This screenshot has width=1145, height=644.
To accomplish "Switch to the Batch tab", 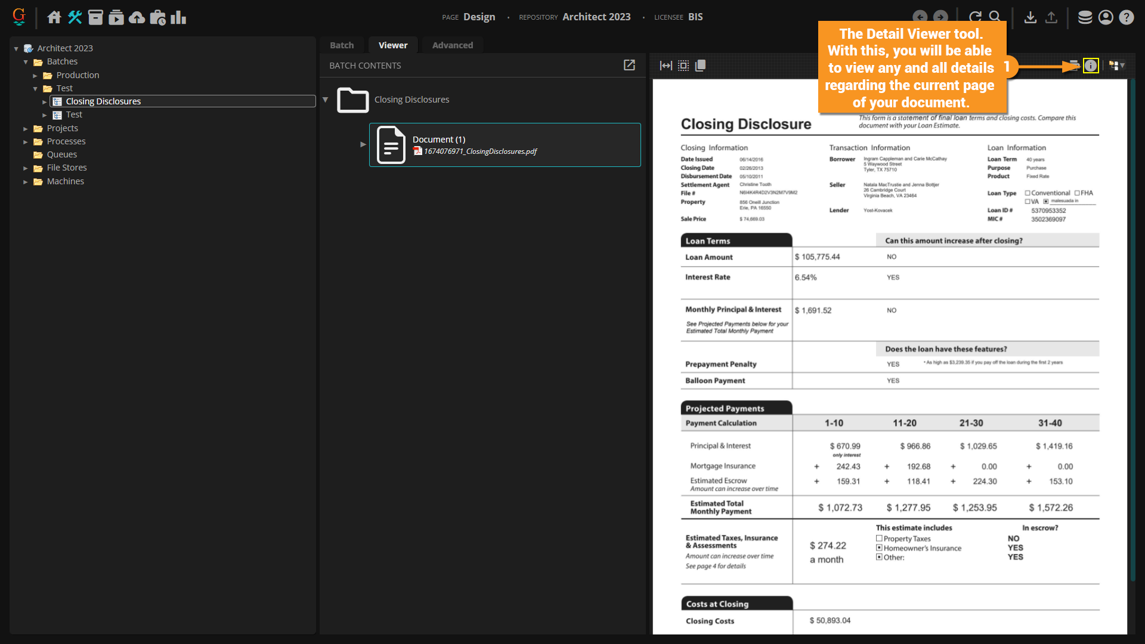I will tap(342, 45).
